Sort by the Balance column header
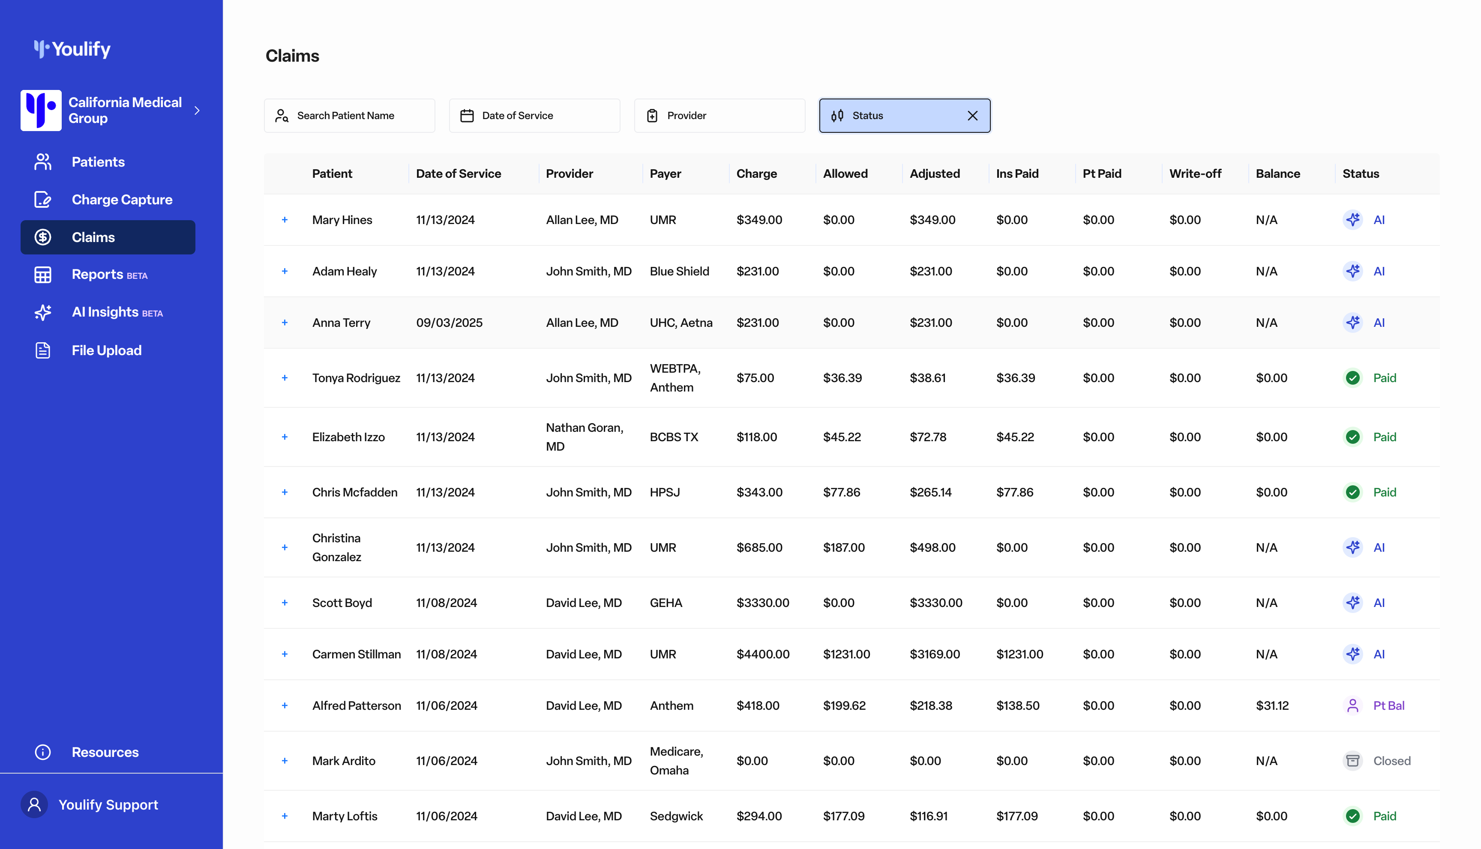Image resolution: width=1481 pixels, height=849 pixels. (x=1277, y=174)
